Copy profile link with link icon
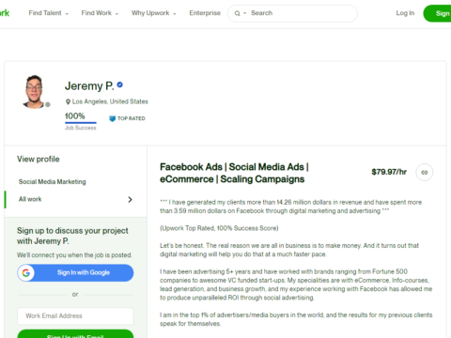The image size is (451, 338). (425, 173)
